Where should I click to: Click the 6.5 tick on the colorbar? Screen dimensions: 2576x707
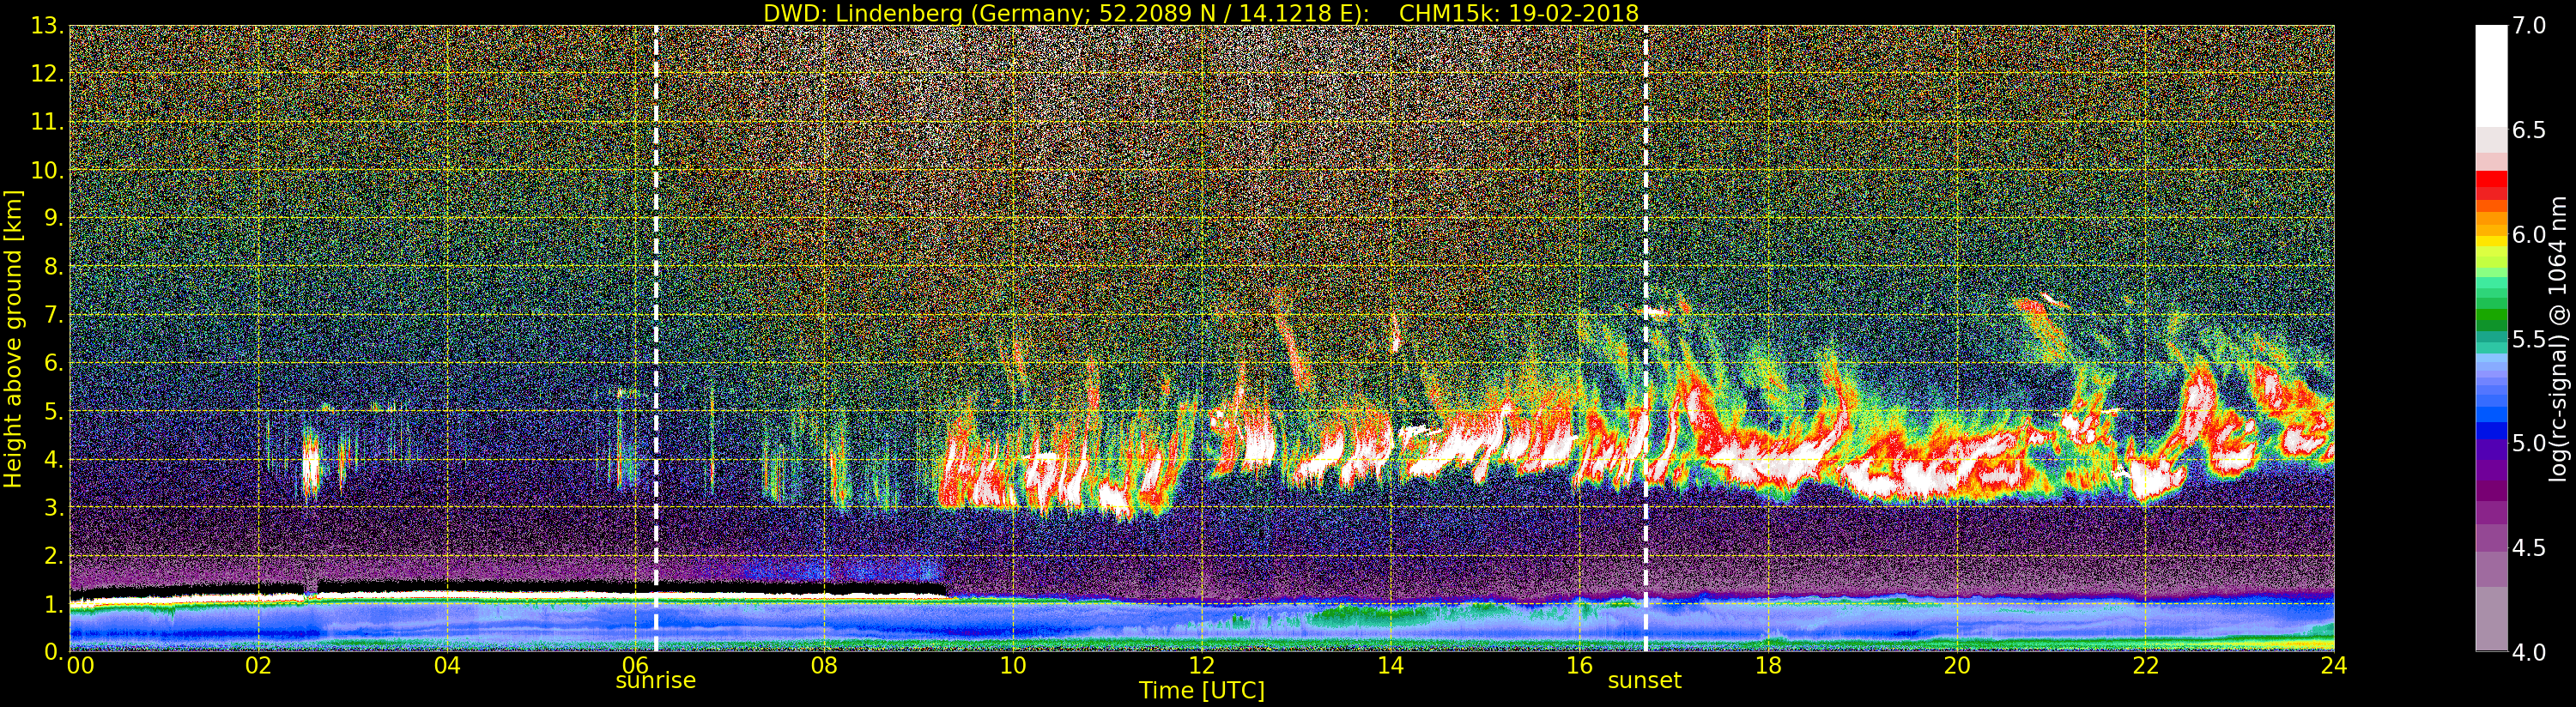point(2529,130)
